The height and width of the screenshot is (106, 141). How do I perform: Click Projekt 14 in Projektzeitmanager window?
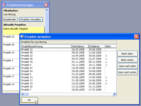coord(11,70)
